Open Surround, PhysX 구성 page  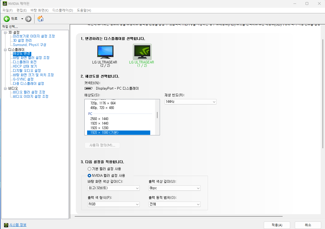point(29,45)
